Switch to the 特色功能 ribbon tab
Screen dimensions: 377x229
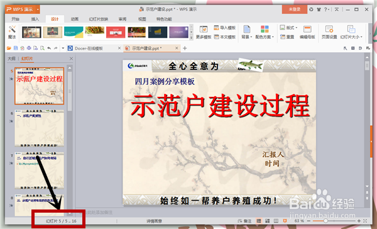[164, 19]
